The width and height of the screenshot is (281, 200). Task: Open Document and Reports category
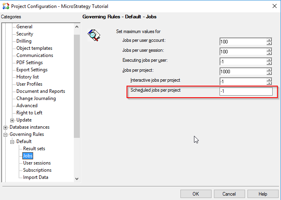pyautogui.click(x=41, y=91)
